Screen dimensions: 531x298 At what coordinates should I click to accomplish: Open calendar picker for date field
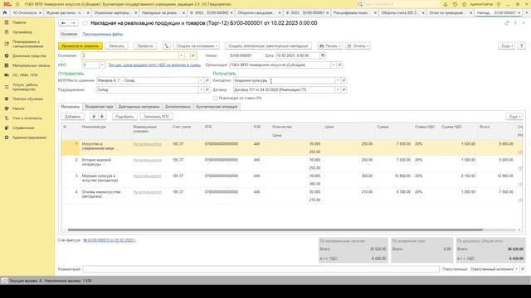tap(323, 55)
